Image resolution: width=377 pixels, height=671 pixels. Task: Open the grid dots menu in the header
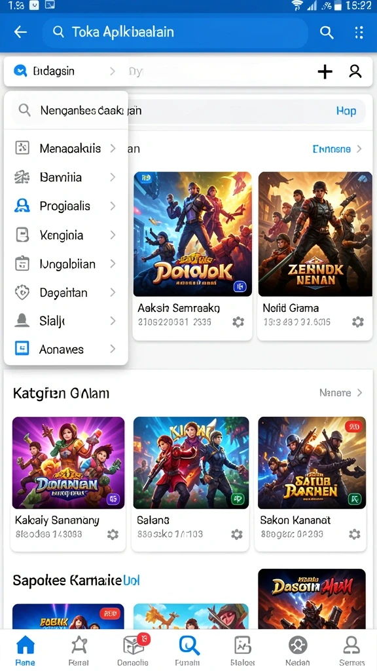359,32
